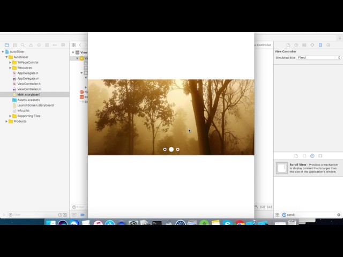The width and height of the screenshot is (343, 257).
Task: Show the Object library
Action: tap(312, 156)
